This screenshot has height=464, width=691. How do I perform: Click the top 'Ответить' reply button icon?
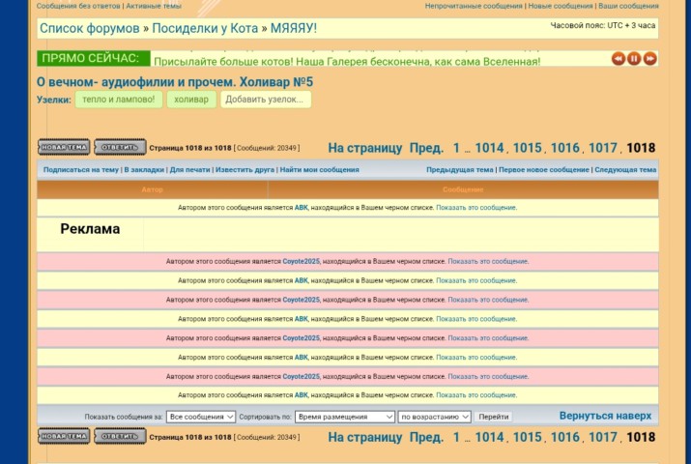pyautogui.click(x=120, y=148)
